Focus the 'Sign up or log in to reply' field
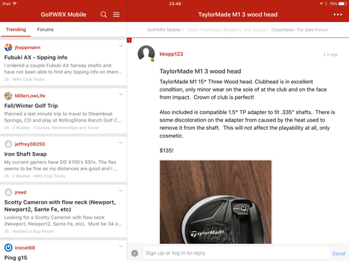This screenshot has height=261, width=349. point(236,253)
